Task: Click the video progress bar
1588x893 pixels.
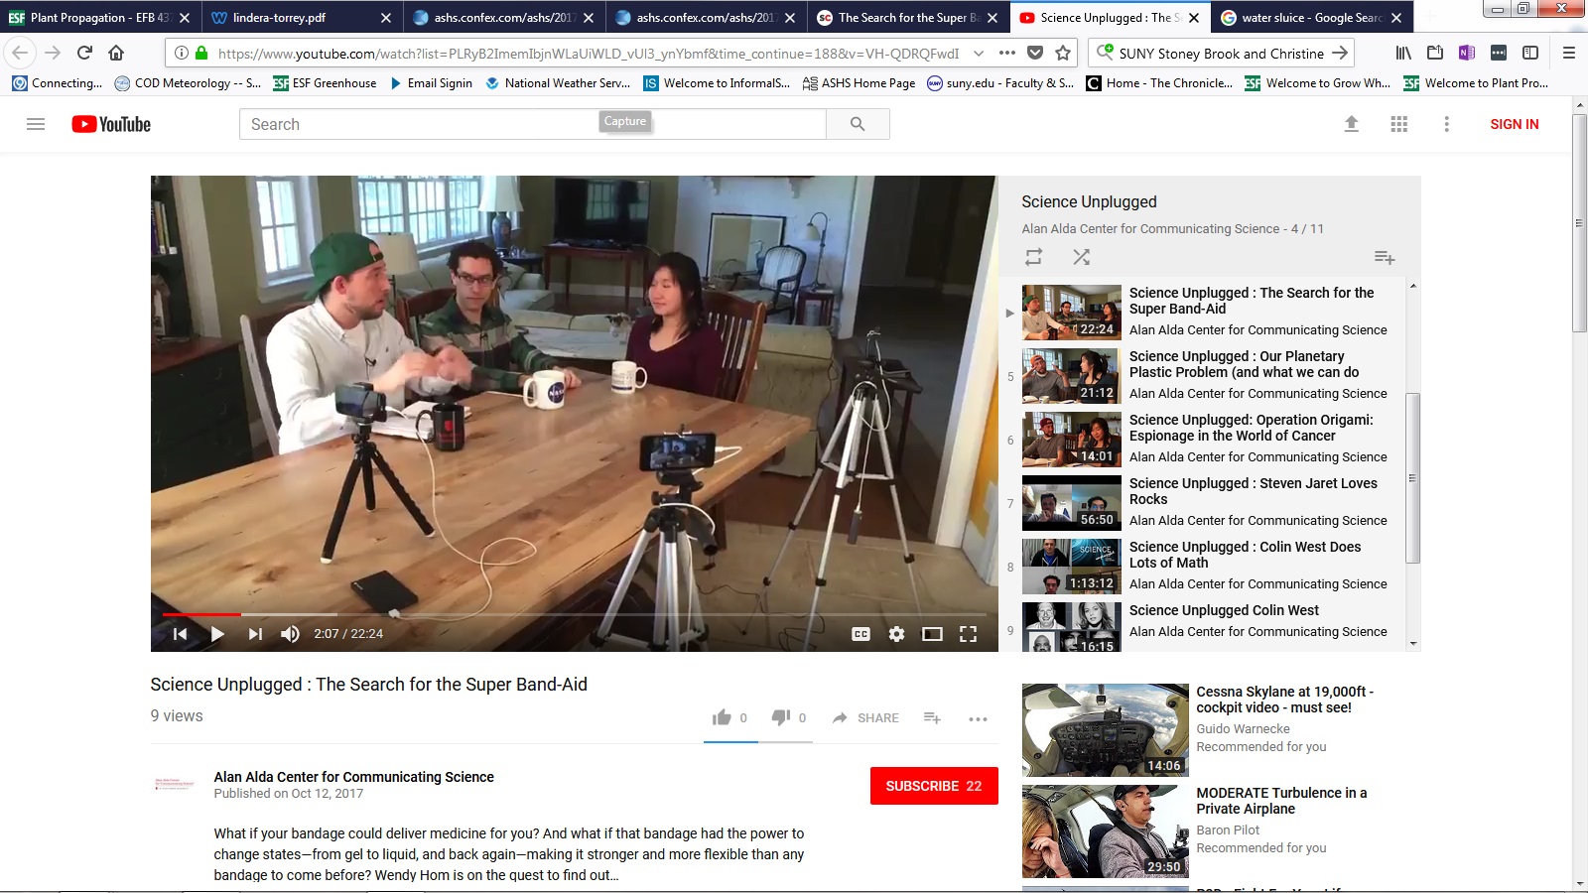Action: 574,614
